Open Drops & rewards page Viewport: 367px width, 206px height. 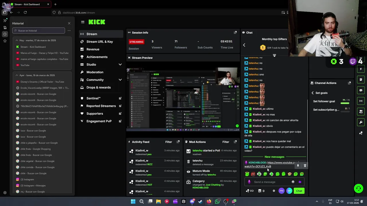tap(101, 88)
